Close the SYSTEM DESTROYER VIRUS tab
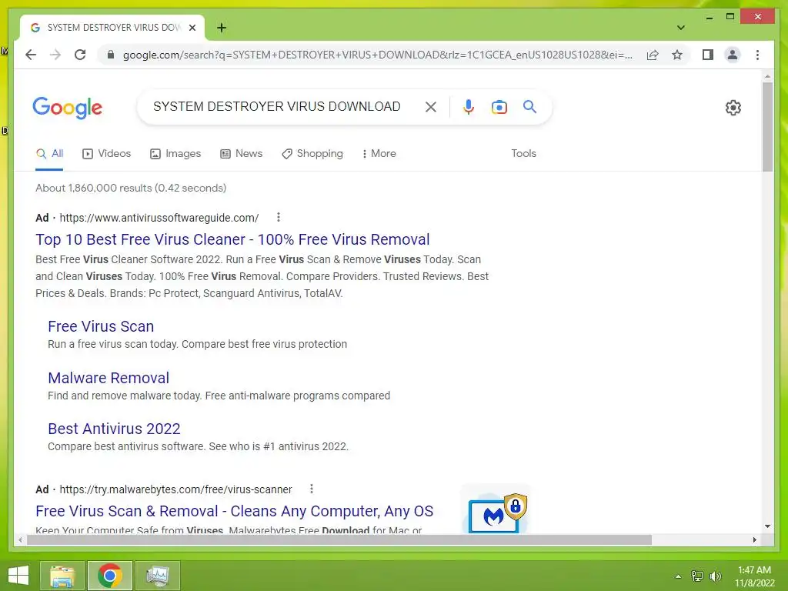Image resolution: width=788 pixels, height=591 pixels. tap(192, 28)
